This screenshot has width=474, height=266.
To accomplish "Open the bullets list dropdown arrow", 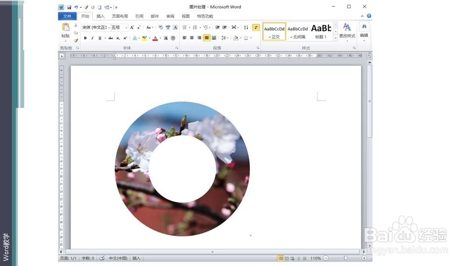I will (x=189, y=28).
